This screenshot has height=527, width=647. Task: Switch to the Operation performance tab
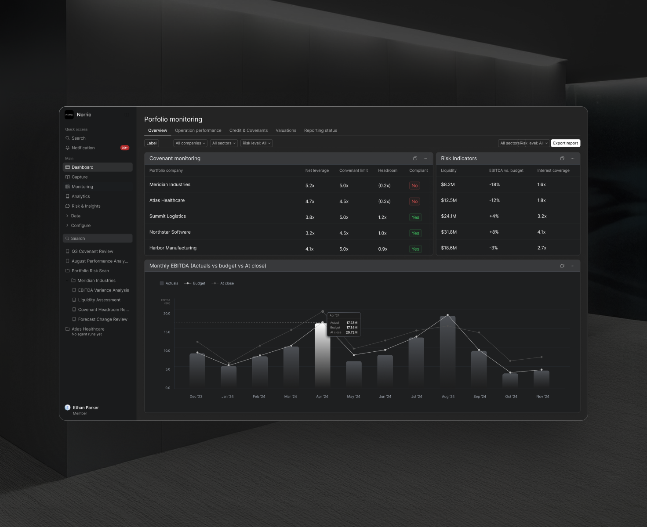tap(198, 130)
